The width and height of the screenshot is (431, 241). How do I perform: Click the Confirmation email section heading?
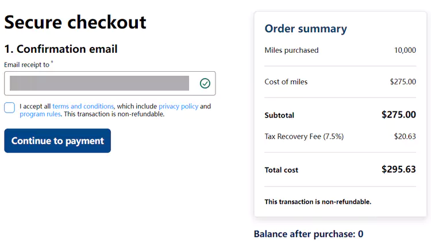(61, 49)
